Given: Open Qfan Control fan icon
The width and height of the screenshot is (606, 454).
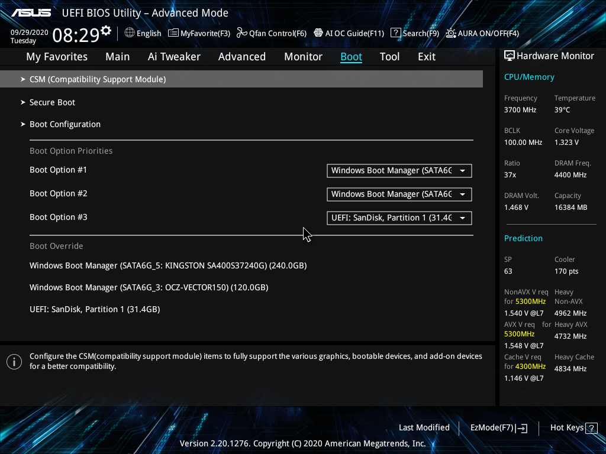Looking at the screenshot, I should (x=242, y=33).
